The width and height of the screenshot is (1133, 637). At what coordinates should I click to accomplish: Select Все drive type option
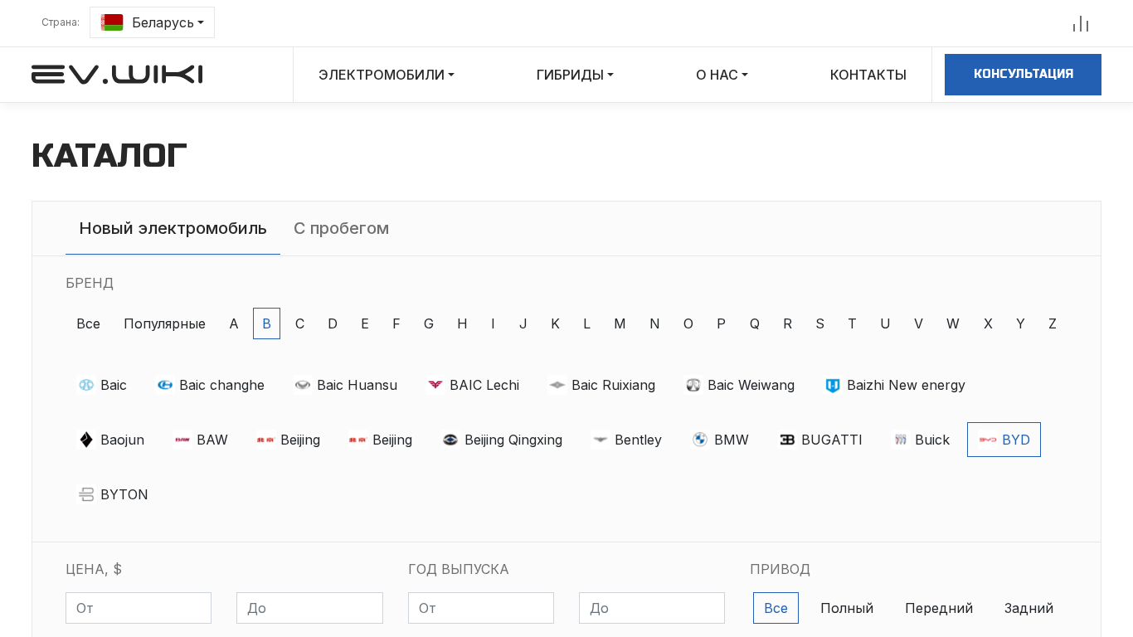776,608
